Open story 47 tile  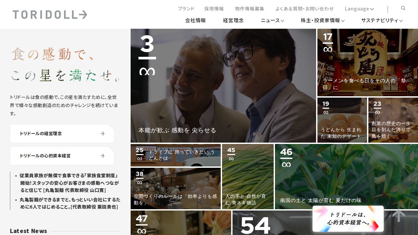(x=181, y=223)
